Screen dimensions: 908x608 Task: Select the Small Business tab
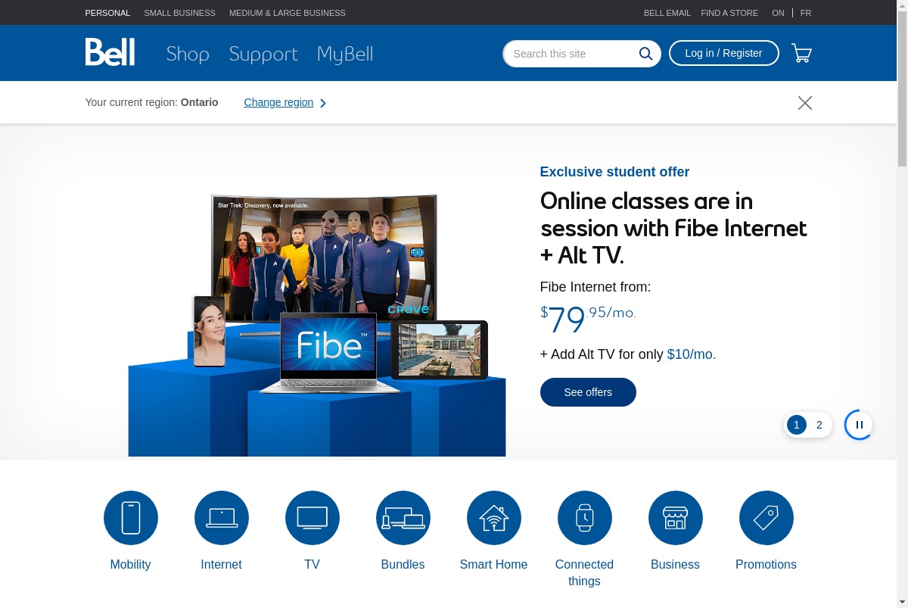(x=180, y=13)
